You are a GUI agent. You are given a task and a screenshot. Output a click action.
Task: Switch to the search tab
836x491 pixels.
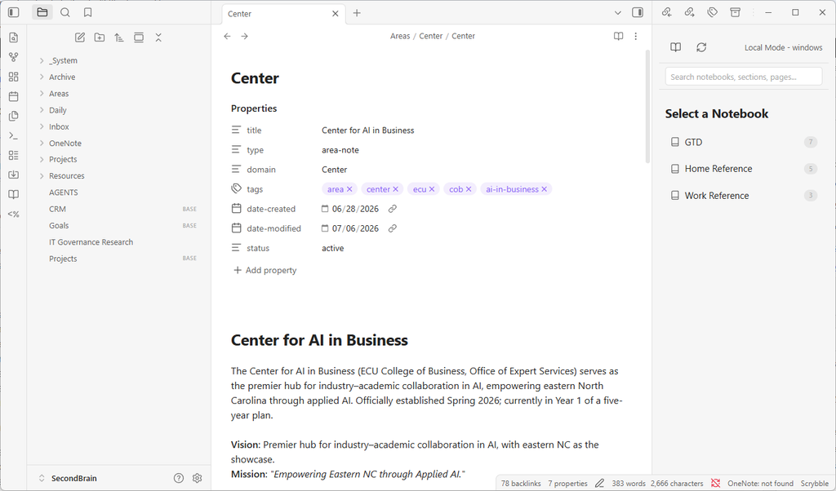[65, 12]
